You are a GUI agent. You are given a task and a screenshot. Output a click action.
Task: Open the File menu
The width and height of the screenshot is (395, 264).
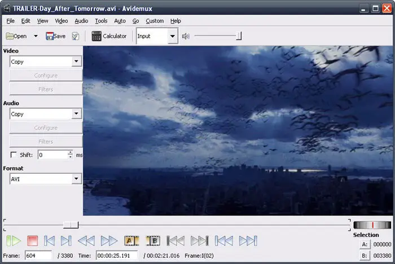pyautogui.click(x=10, y=21)
